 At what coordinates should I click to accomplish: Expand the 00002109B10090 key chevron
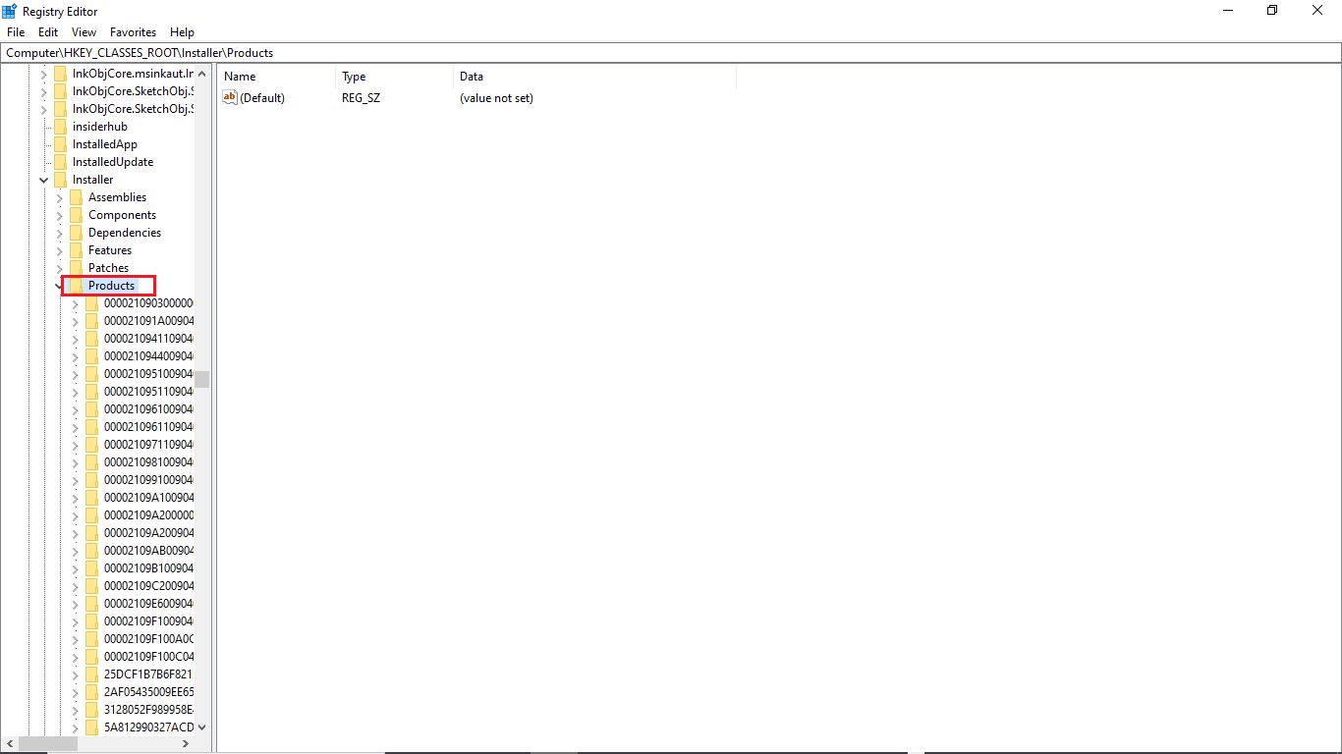click(75, 568)
